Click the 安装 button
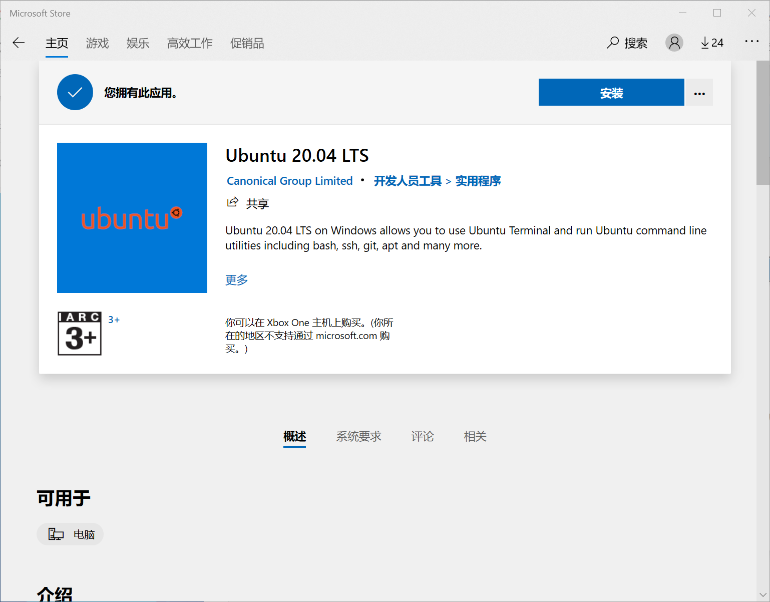The height and width of the screenshot is (602, 770). coord(611,92)
